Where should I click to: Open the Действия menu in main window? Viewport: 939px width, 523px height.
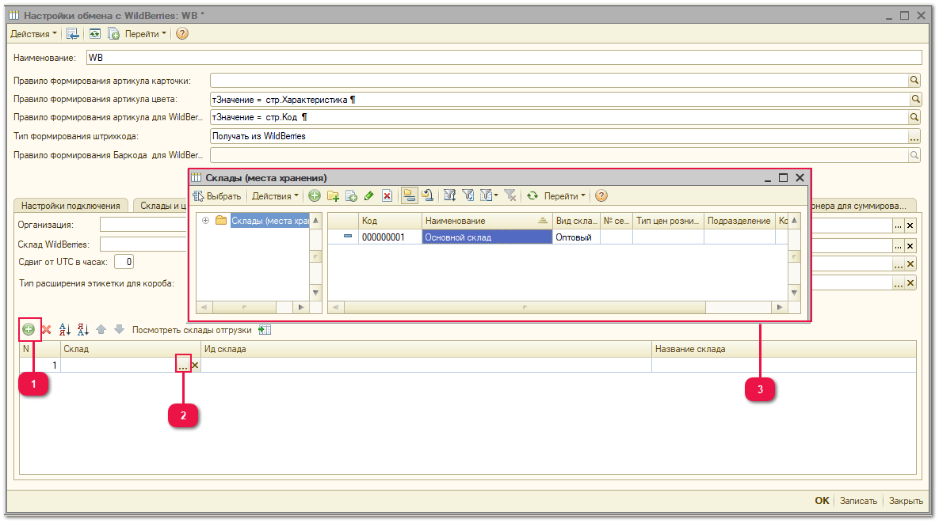tap(33, 34)
